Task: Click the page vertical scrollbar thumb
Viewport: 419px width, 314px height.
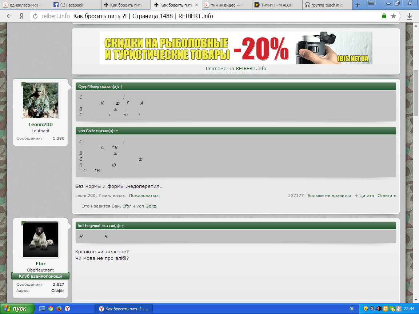Action: (416, 93)
